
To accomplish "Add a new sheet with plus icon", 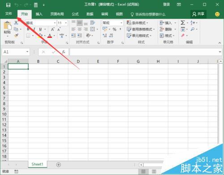I will (x=59, y=165).
